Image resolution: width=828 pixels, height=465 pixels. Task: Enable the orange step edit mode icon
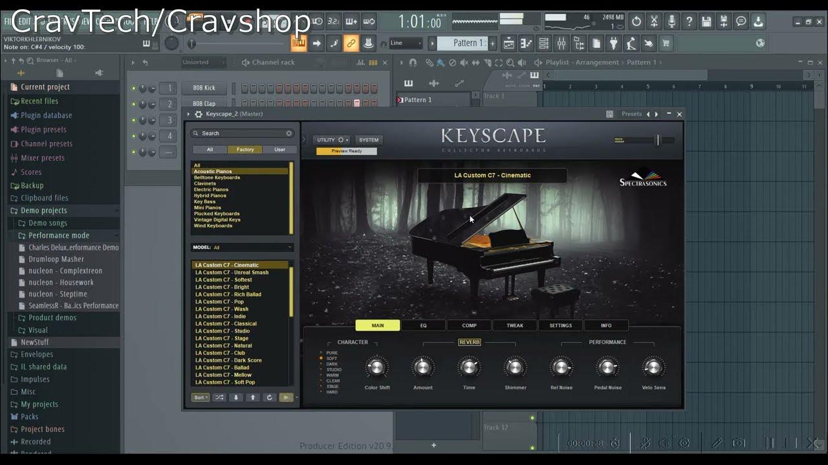point(299,43)
